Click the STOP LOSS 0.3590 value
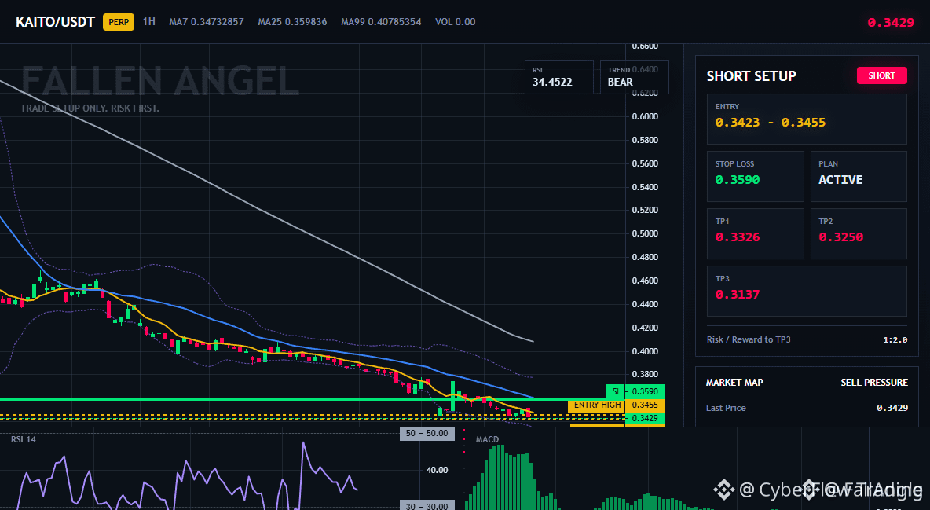 pos(738,180)
